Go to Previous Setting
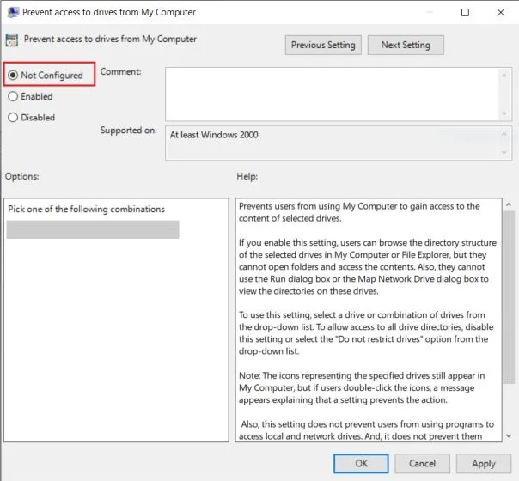This screenshot has height=481, width=519. 323,45
